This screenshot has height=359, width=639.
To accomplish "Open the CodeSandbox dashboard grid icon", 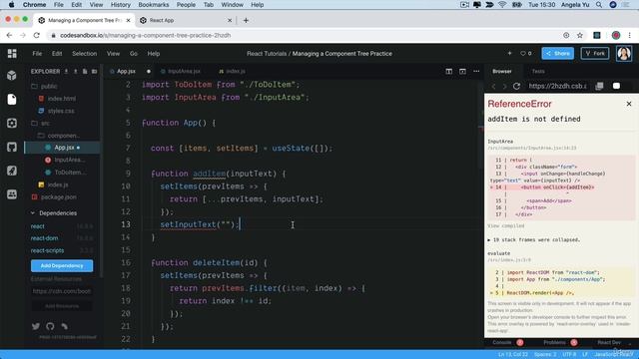I will click(12, 53).
